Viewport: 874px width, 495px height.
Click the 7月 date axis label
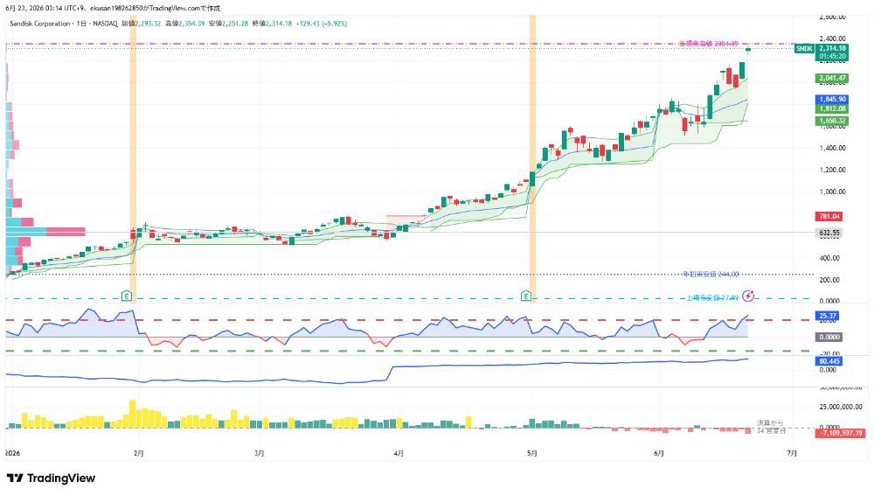point(792,453)
